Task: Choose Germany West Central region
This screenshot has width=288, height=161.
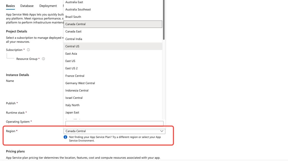Action: [113, 83]
